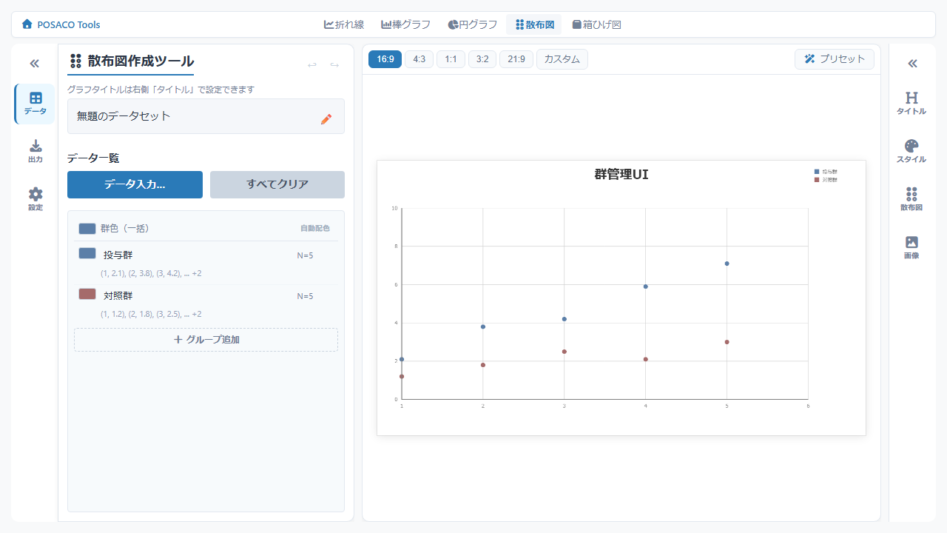The width and height of the screenshot is (947, 533).
Task: Open the 散布図 options panel
Action: [x=911, y=199]
